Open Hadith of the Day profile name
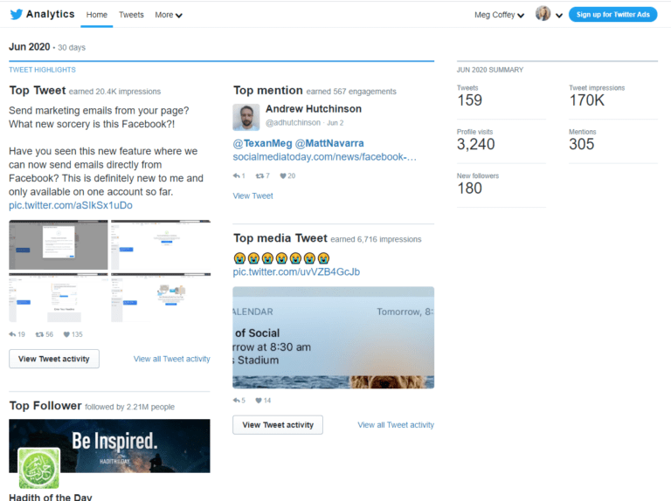 click(x=51, y=498)
